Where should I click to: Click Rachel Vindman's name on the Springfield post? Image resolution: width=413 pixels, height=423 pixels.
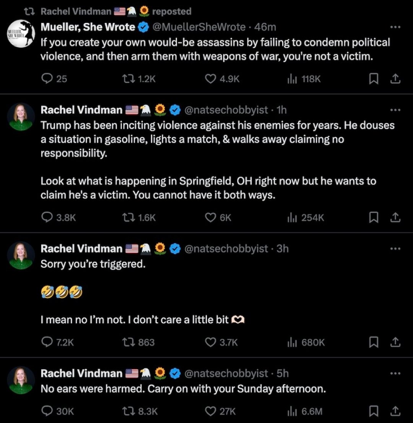coord(81,110)
